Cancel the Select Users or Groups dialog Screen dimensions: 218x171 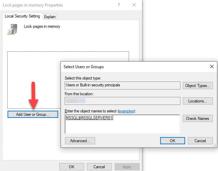[200, 141]
